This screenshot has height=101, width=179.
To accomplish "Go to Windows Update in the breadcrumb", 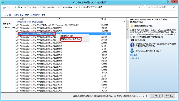I will pos(65,7).
